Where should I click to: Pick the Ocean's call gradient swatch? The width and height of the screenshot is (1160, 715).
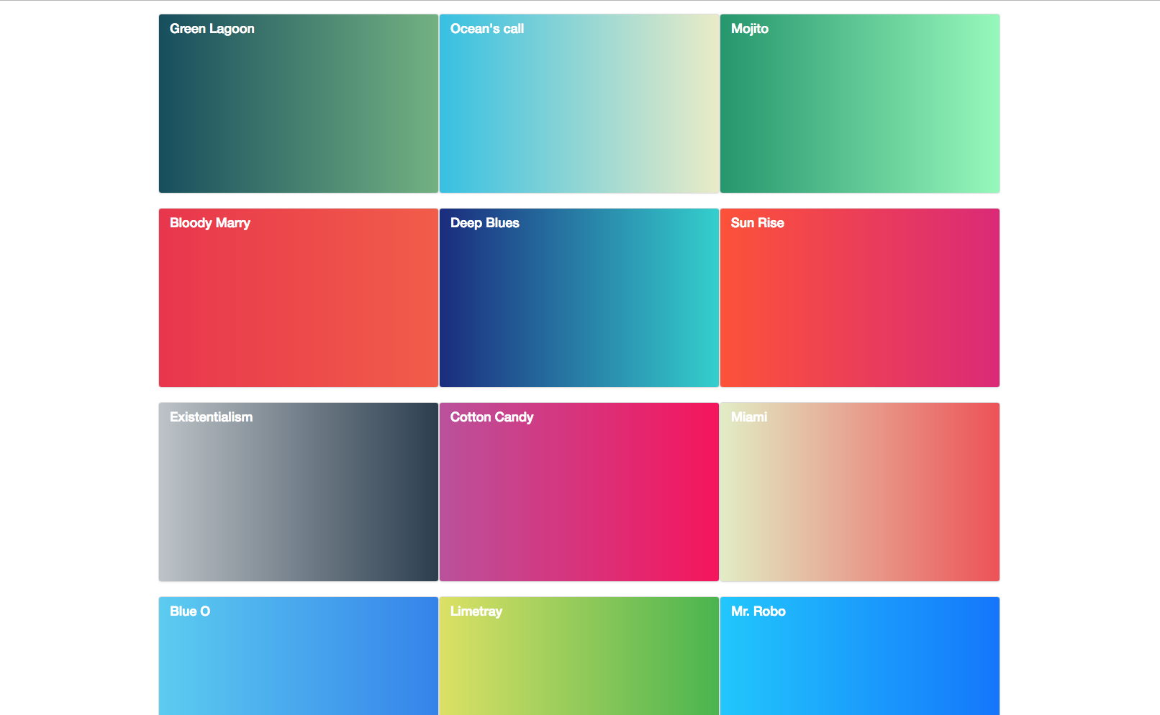[x=579, y=104]
